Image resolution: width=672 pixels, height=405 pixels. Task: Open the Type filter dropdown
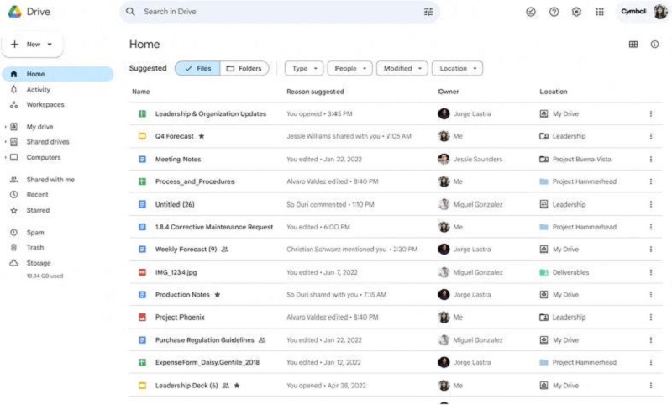(304, 69)
